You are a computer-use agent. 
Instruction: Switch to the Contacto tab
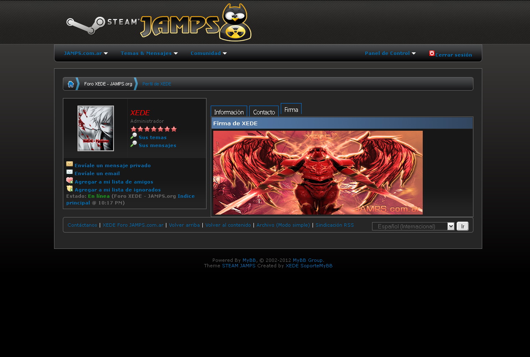(264, 112)
